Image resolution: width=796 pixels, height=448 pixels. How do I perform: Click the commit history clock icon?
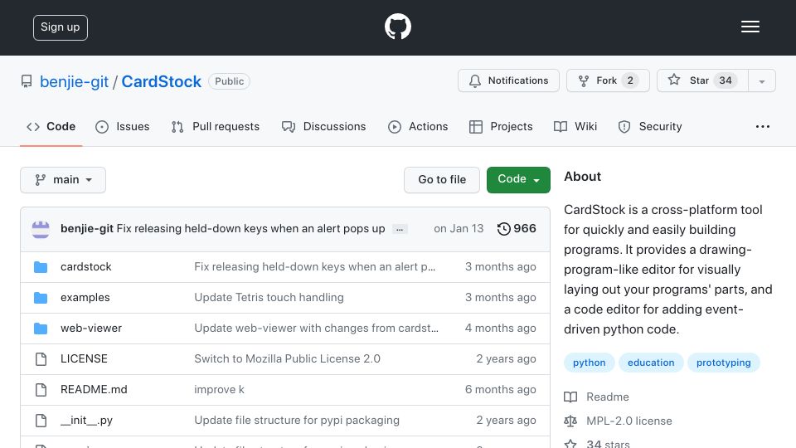point(503,229)
